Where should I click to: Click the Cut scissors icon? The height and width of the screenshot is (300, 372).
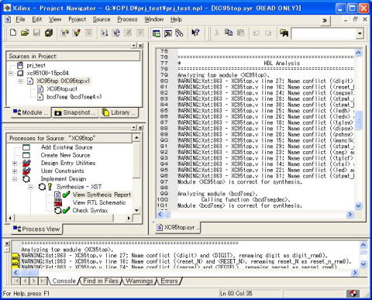pyautogui.click(x=217, y=33)
